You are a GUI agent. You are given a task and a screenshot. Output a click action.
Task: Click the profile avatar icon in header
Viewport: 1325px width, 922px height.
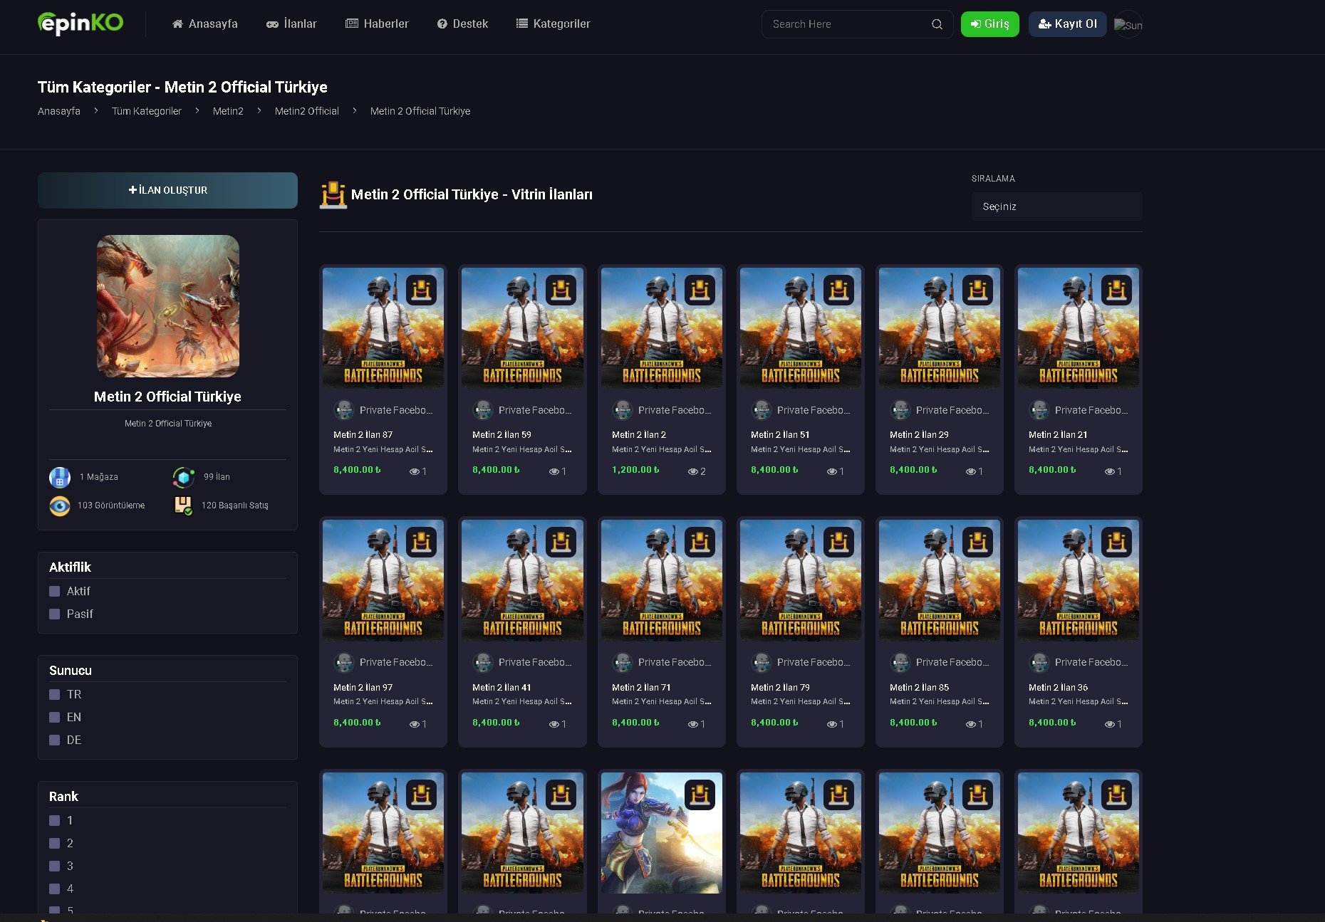pyautogui.click(x=1128, y=25)
